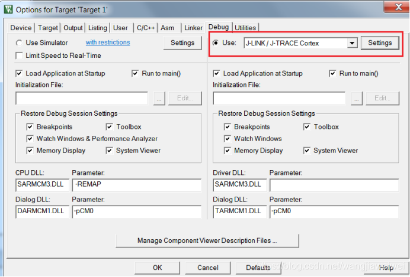The image size is (410, 277).
Task: Switch to the Device tab
Action: pos(21,28)
